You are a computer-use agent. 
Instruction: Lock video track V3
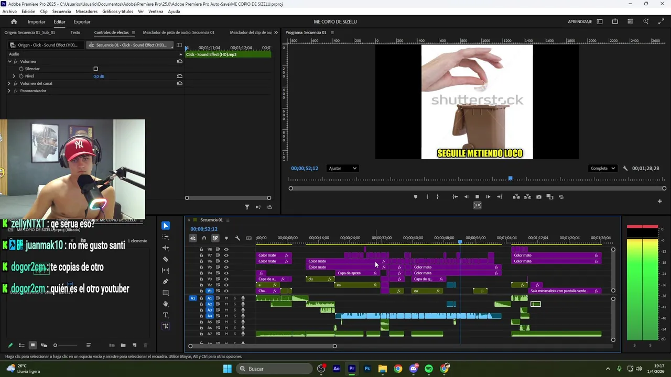coord(201,279)
